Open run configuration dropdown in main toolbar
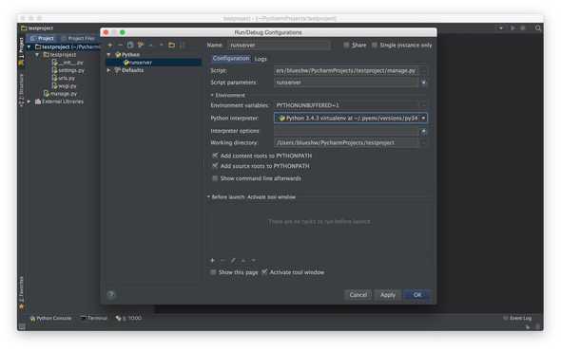The height and width of the screenshot is (352, 561). click(x=501, y=28)
